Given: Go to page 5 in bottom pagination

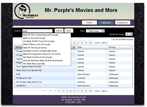Looking at the screenshot, I should click(71, 91).
